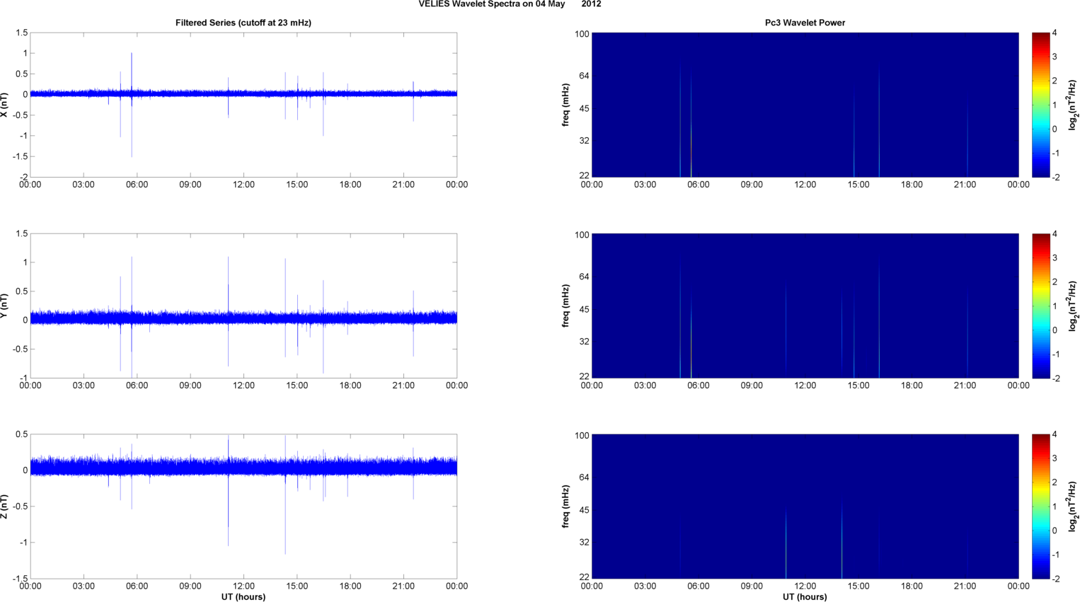Click the UT (hours) label under the Z series plot
Image resolution: width=1080 pixels, height=602 pixels.
tap(243, 597)
